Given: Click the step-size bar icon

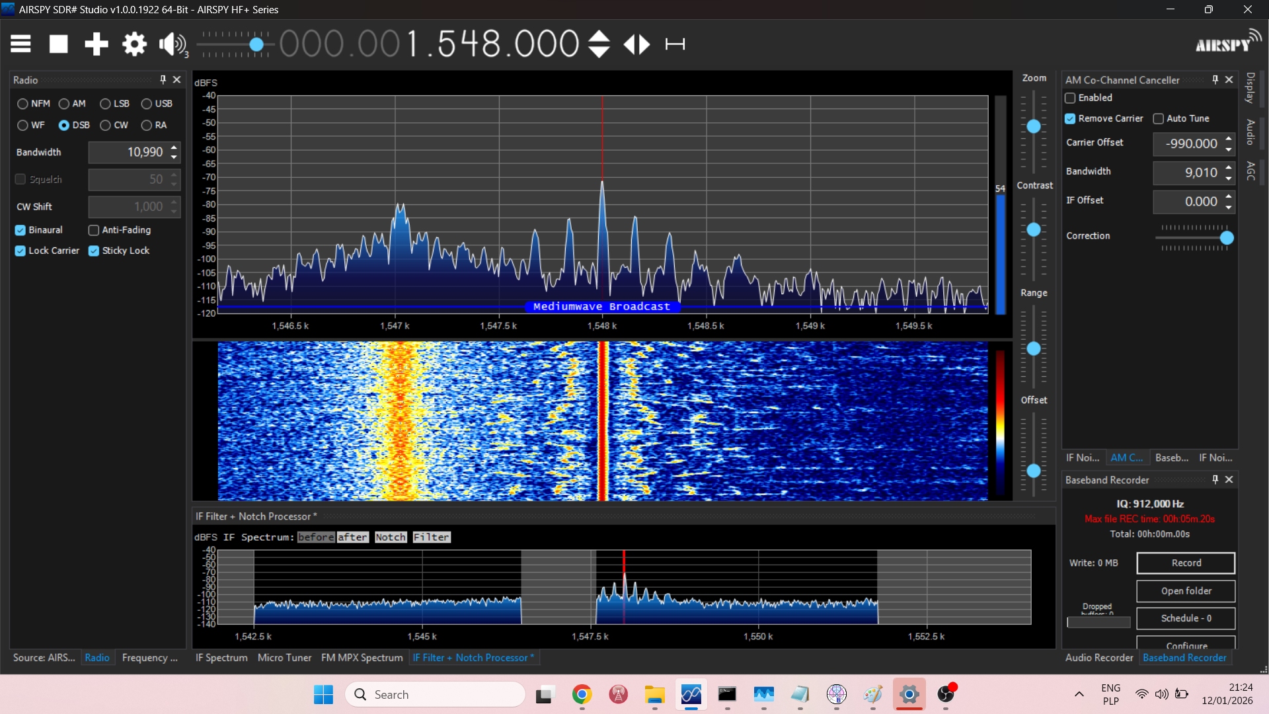Looking at the screenshot, I should coord(675,44).
